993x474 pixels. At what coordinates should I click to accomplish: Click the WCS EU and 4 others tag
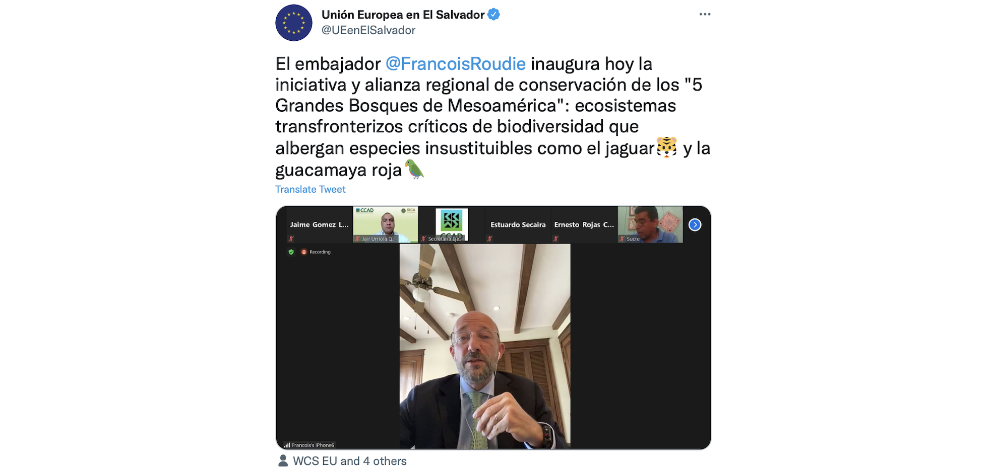coord(349,461)
